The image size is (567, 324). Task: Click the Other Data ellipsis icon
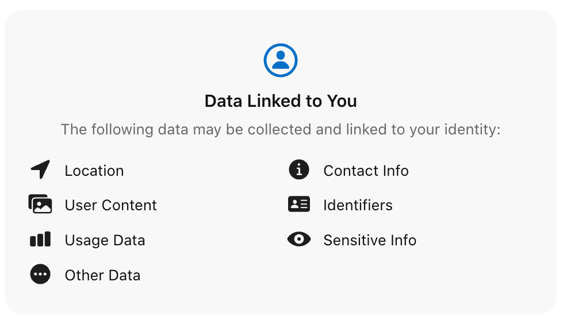40,275
